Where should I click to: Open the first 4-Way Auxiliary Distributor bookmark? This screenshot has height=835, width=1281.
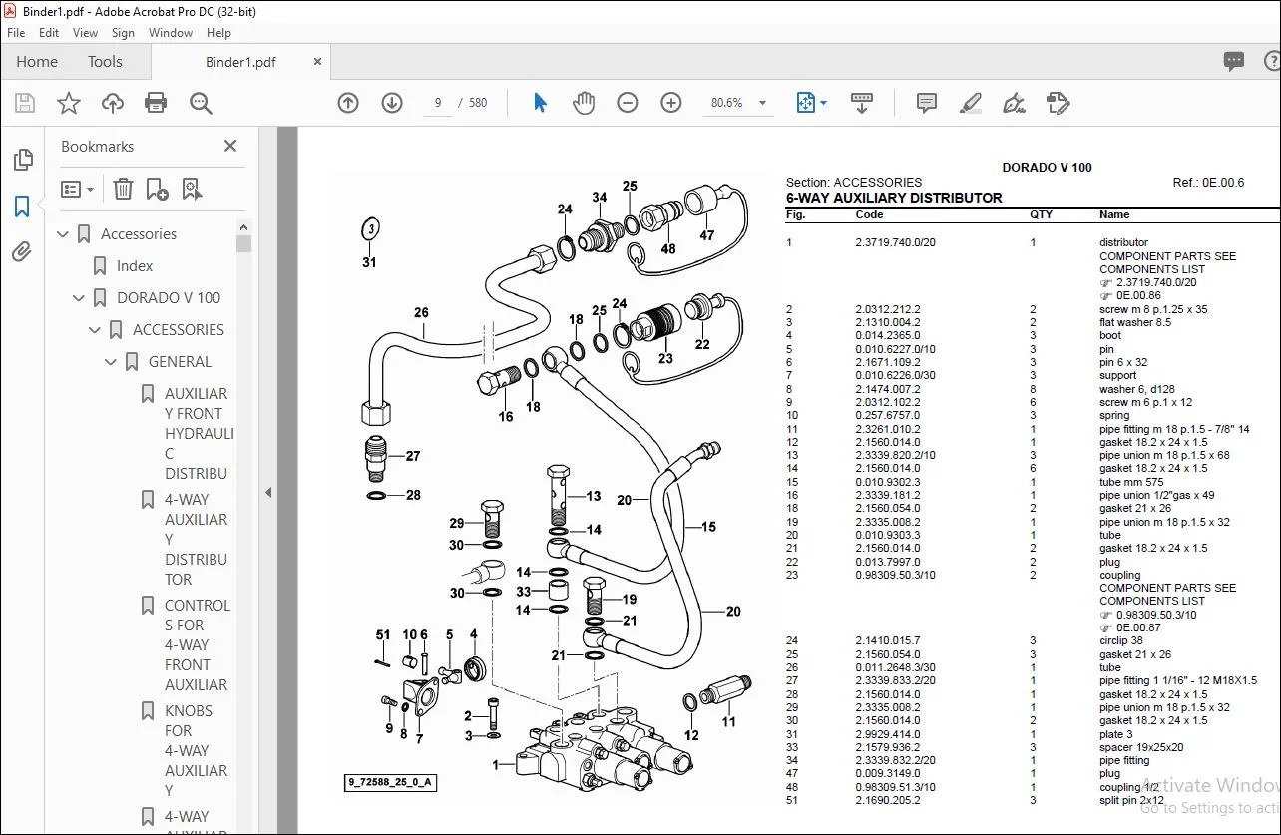tap(197, 540)
